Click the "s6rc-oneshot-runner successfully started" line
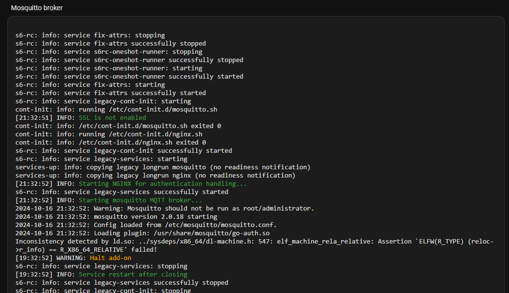The image size is (509, 293). click(x=129, y=77)
